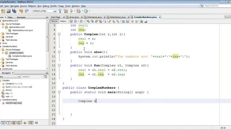Viewport: 231px width, 130px height.
Task: Collapse the Complex constructor code fold
Action: point(59,34)
